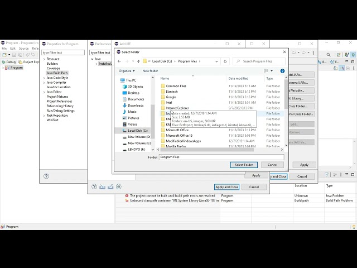This screenshot has width=357, height=268.
Task: Click filter text field in Properties window
Action: [x=63, y=52]
